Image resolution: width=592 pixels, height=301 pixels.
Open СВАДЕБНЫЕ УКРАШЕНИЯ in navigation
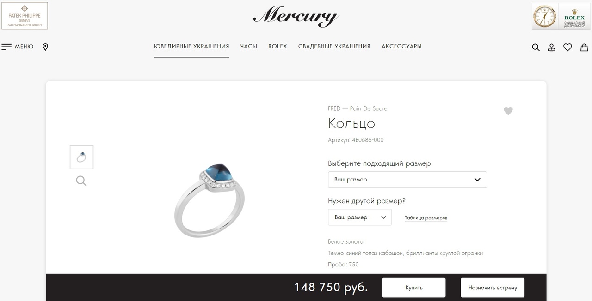pyautogui.click(x=334, y=46)
